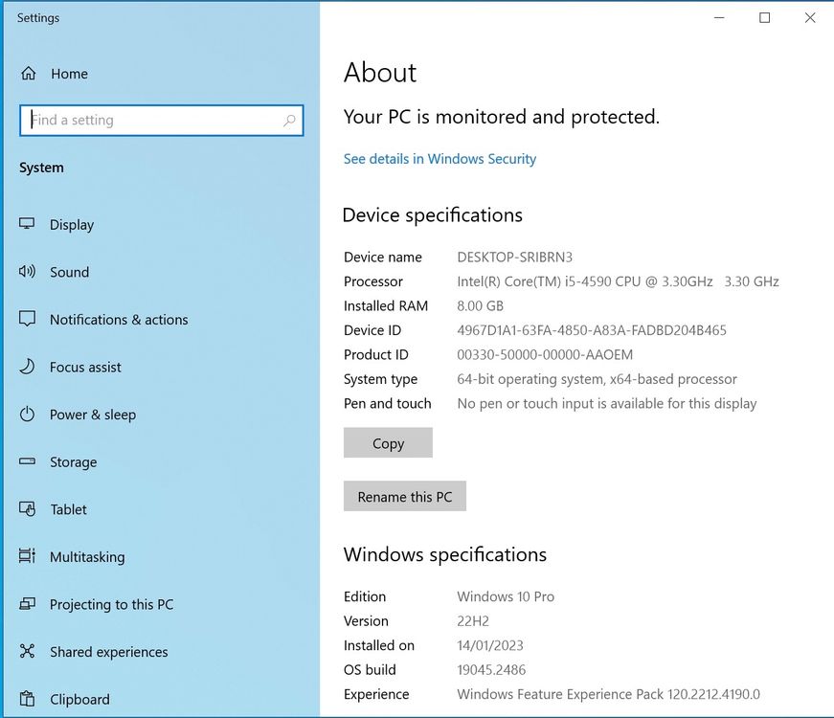Viewport: 834px width, 718px height.
Task: Click the Device ID value text
Action: tap(591, 330)
